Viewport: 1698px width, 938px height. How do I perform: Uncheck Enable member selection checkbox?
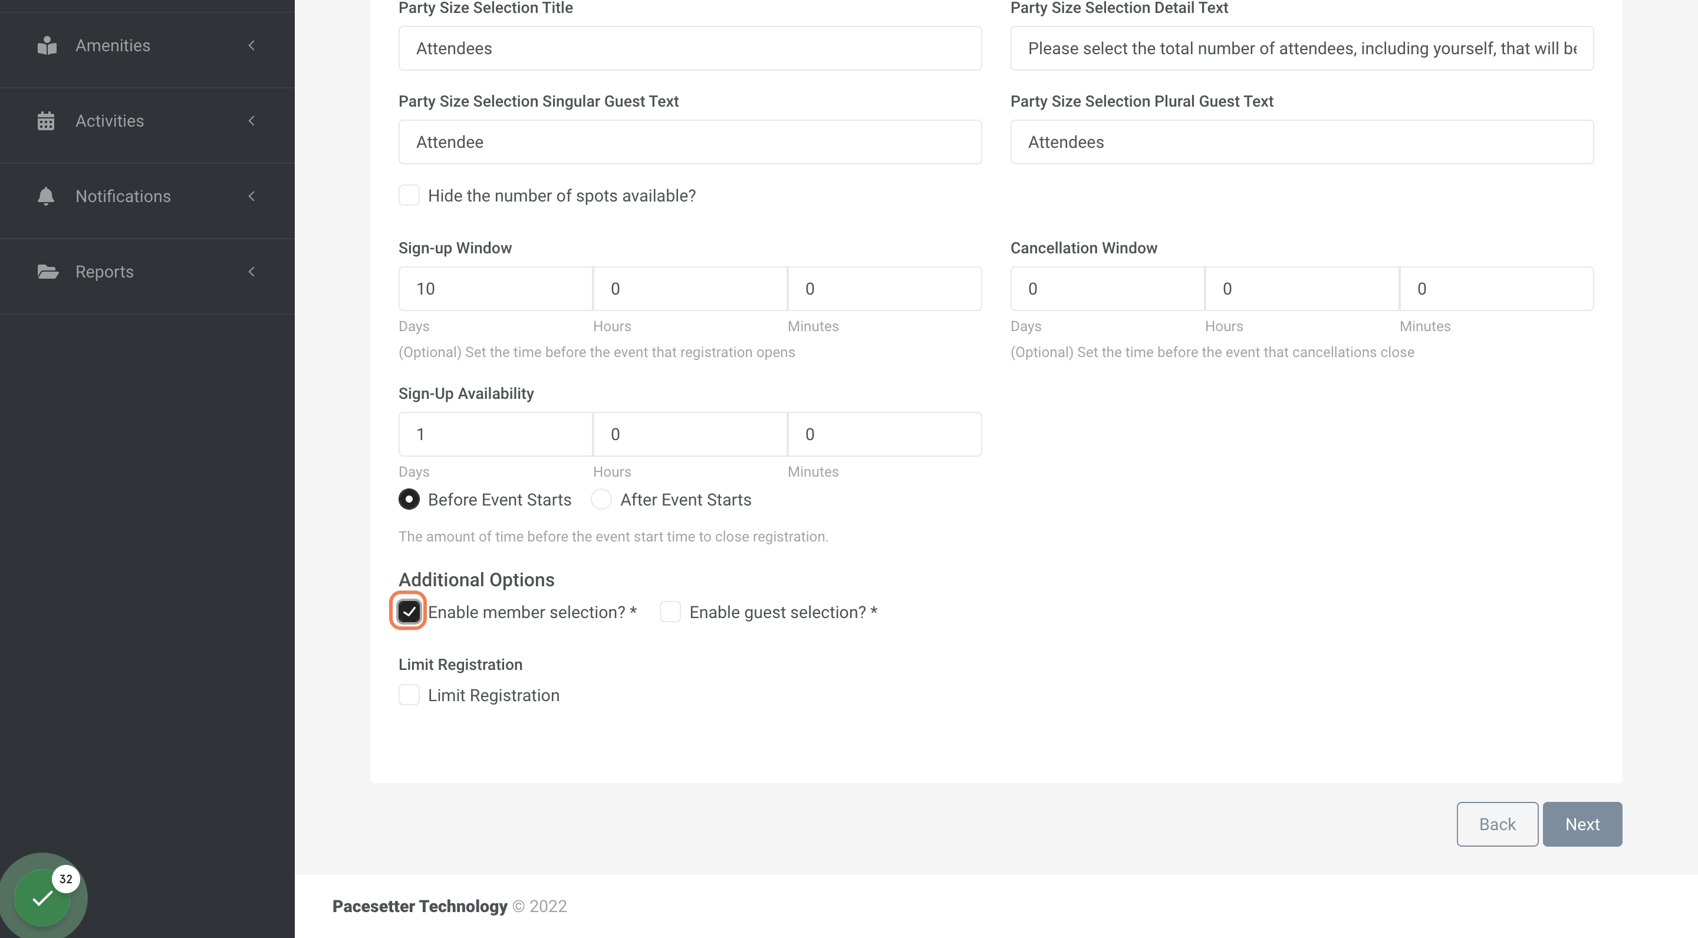point(409,612)
